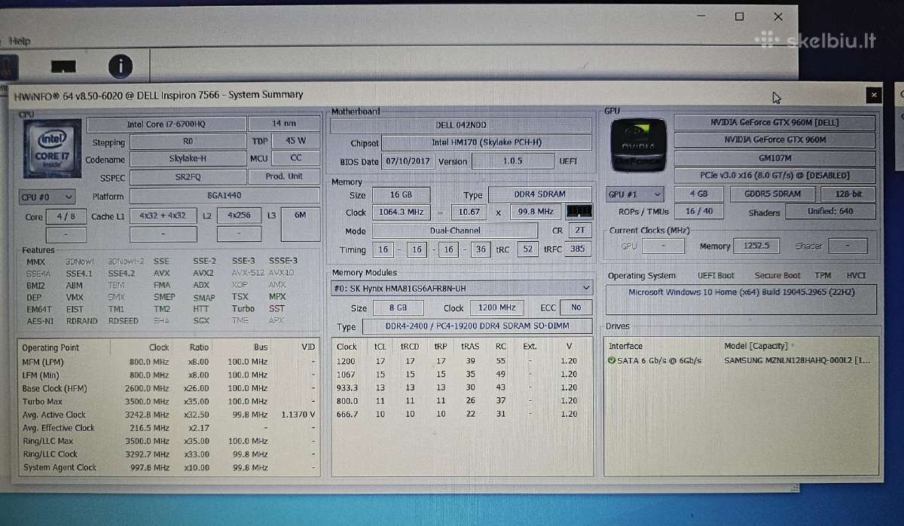Click the ECC No value
This screenshot has width=904, height=526.
coord(576,307)
